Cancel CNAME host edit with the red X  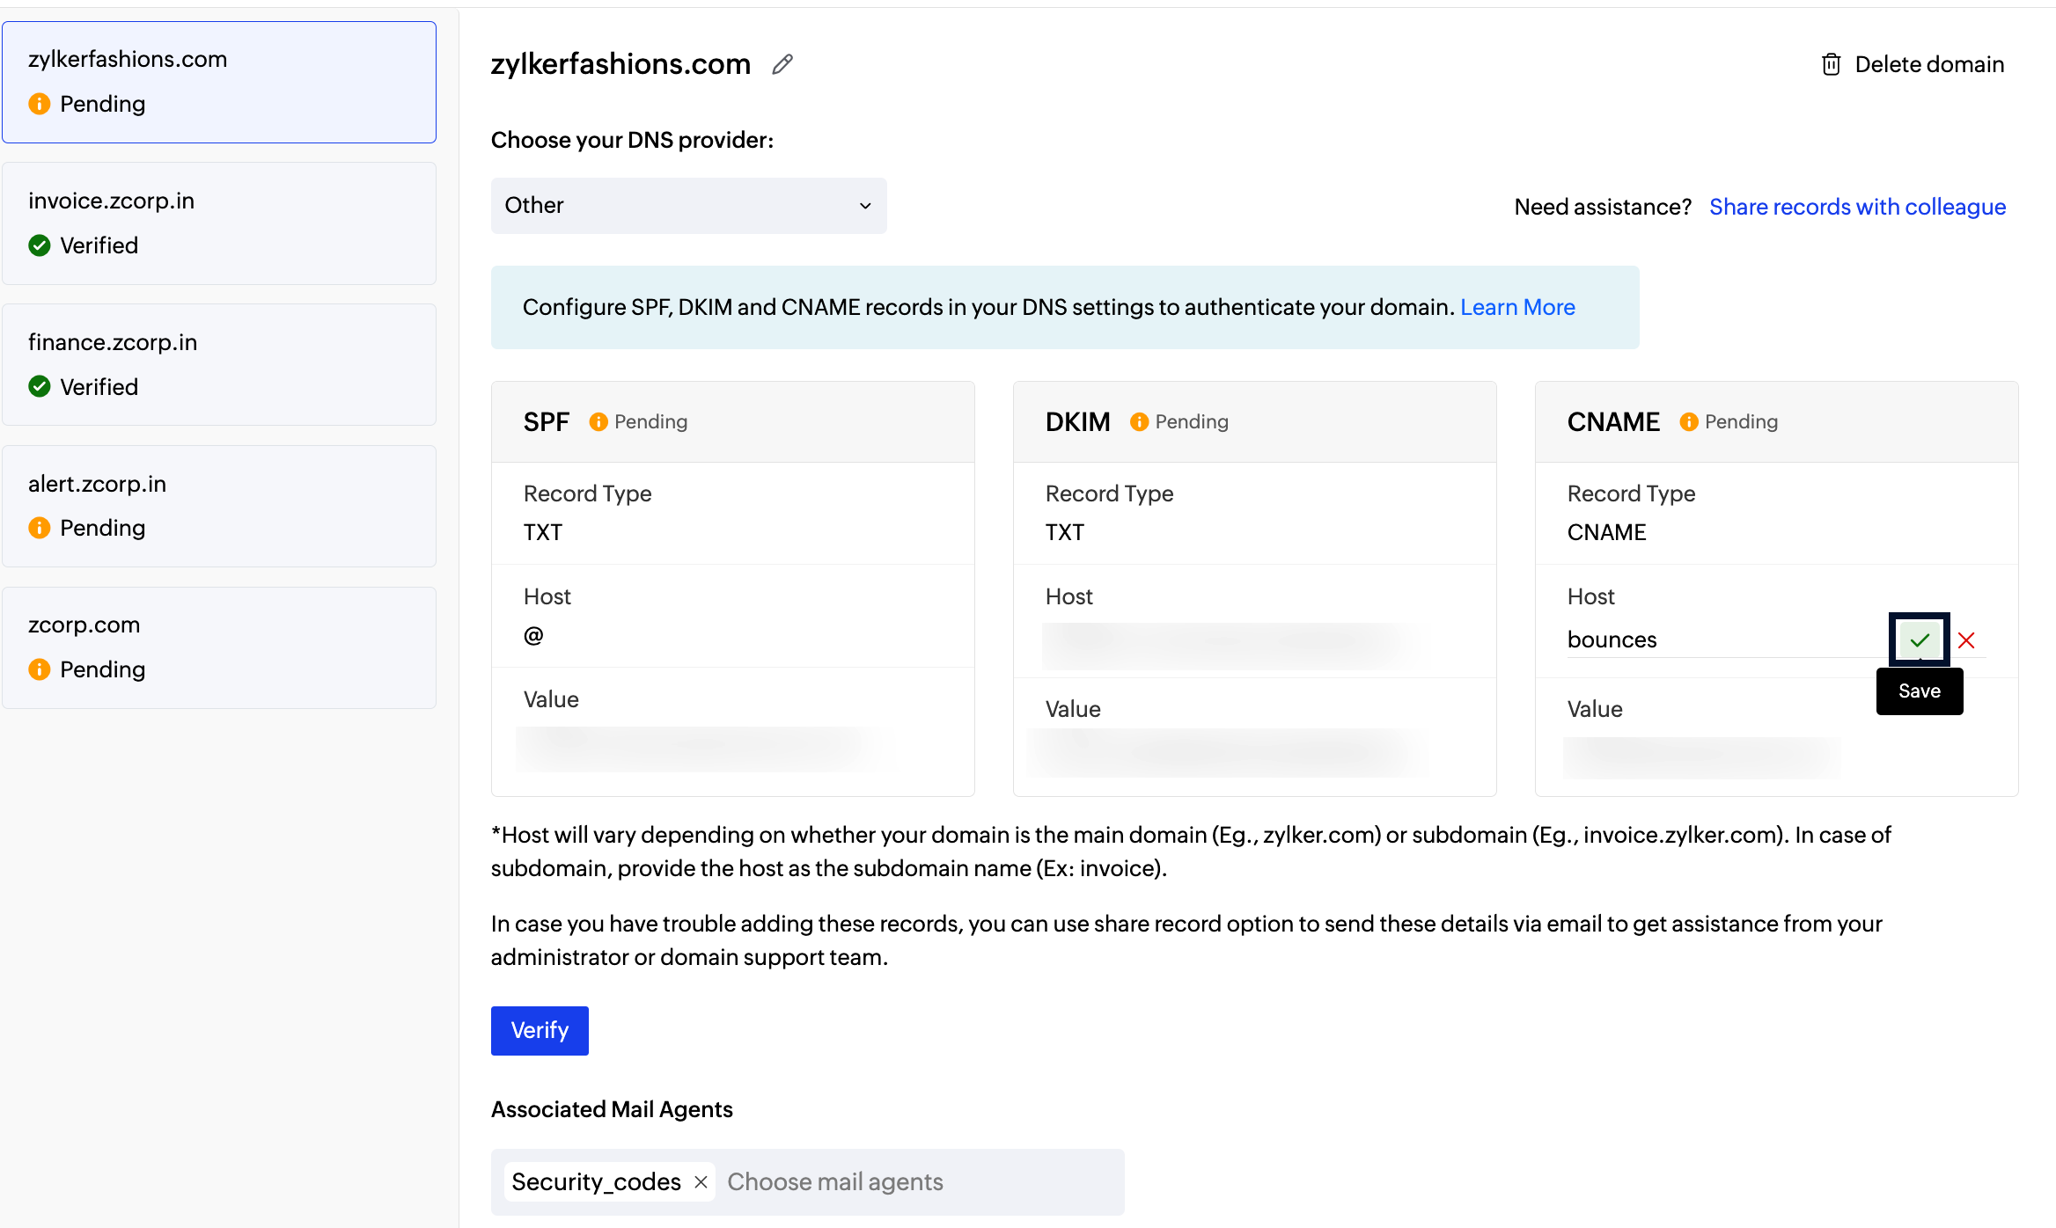point(1967,640)
